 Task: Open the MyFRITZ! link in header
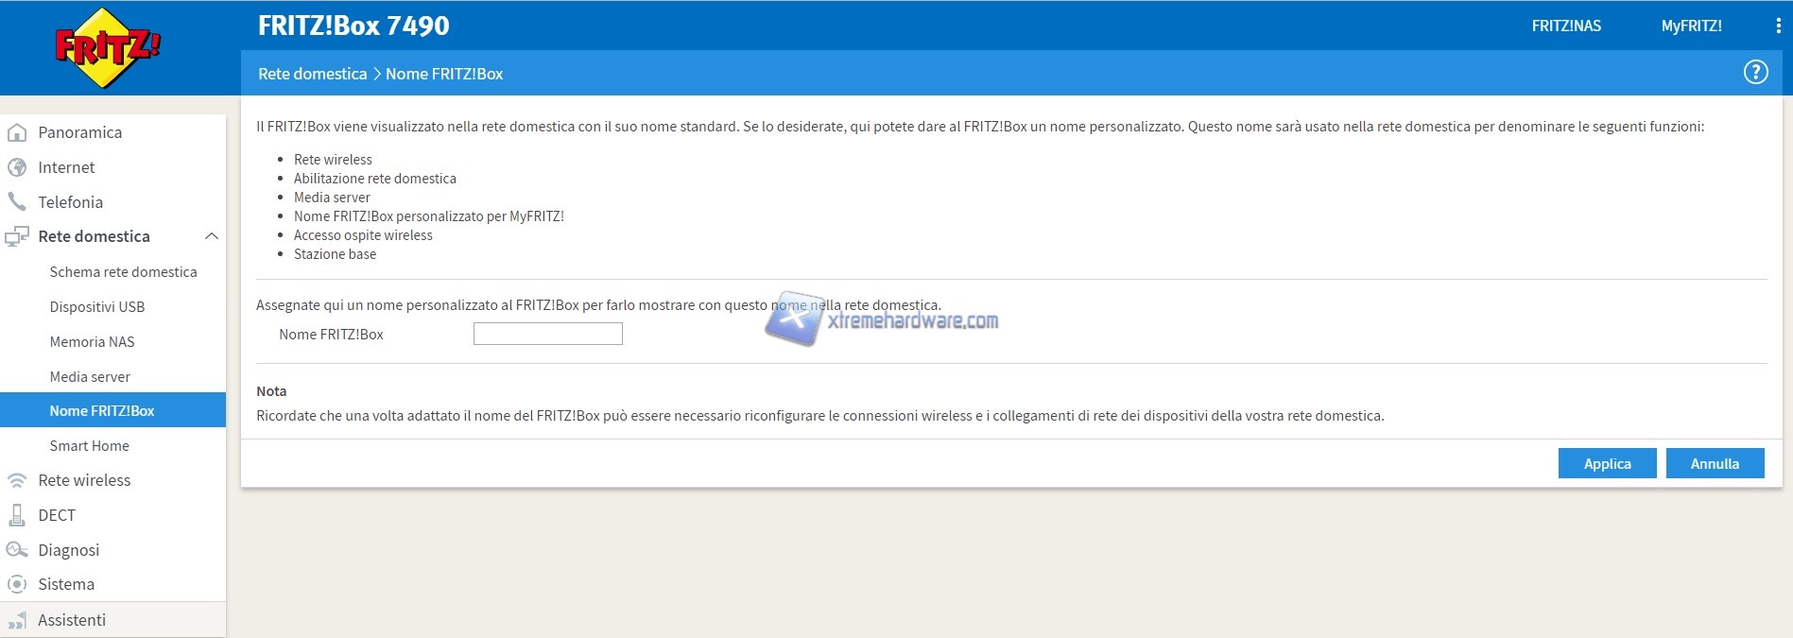tap(1691, 26)
